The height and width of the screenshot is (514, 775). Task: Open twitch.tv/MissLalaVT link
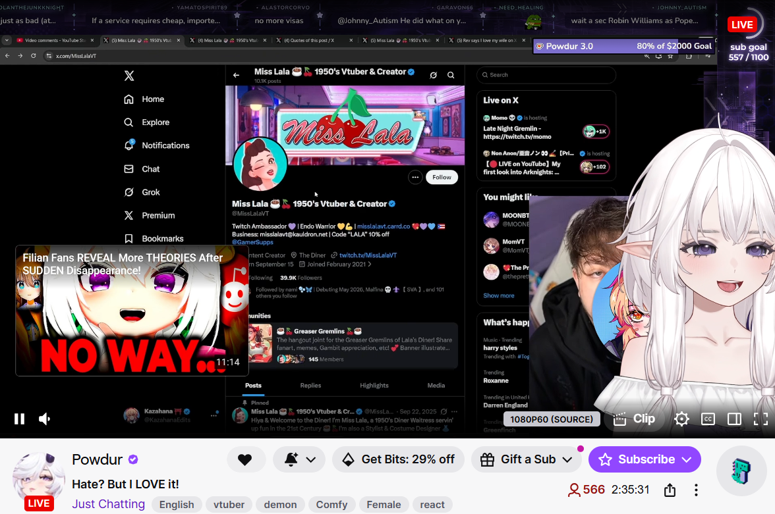click(368, 255)
